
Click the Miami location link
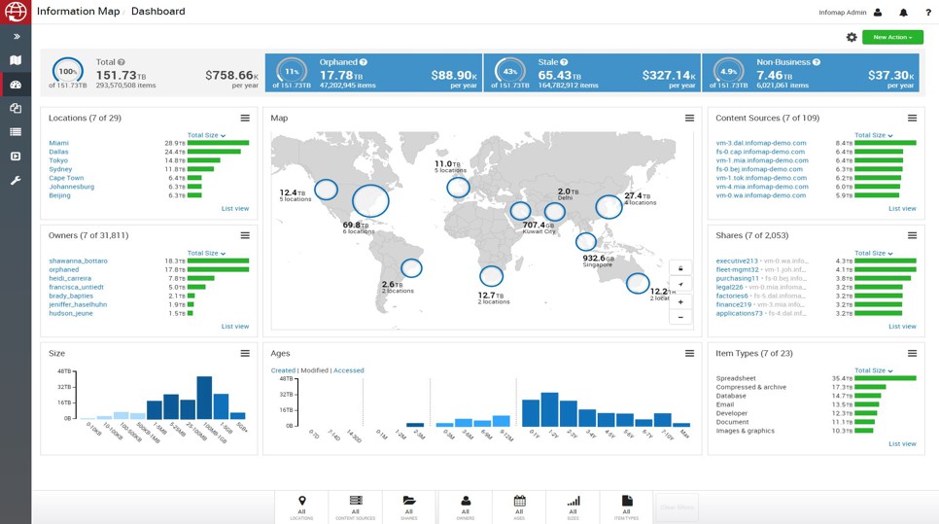coord(59,143)
